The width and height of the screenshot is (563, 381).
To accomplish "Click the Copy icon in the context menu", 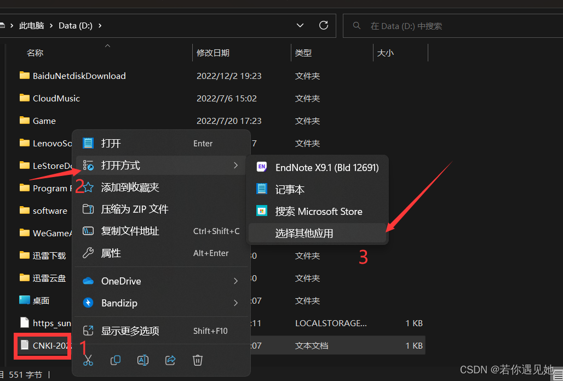I will [116, 360].
